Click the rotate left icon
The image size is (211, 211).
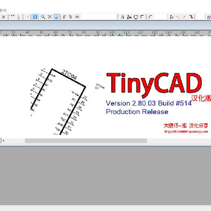[64, 17]
